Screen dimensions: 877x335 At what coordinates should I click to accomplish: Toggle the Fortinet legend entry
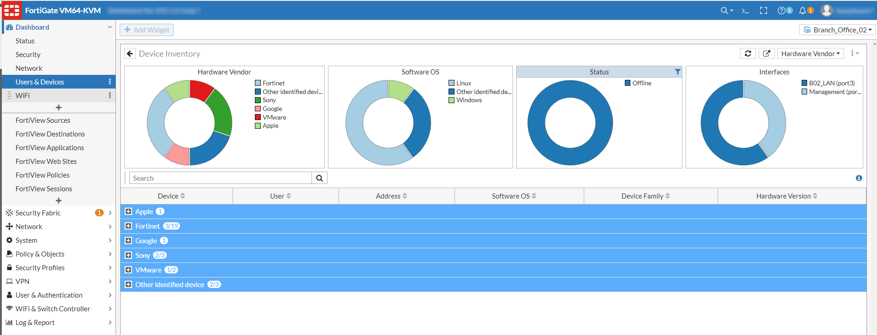pos(273,83)
